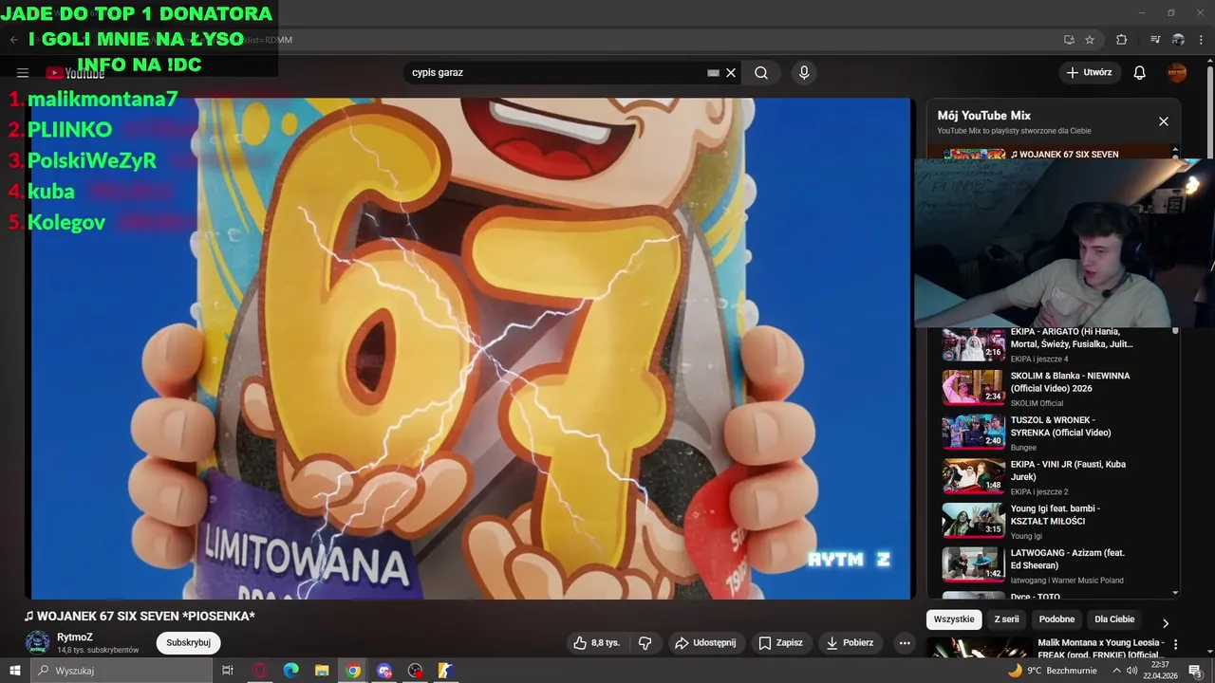Click the install app icon in address bar

point(1069,40)
